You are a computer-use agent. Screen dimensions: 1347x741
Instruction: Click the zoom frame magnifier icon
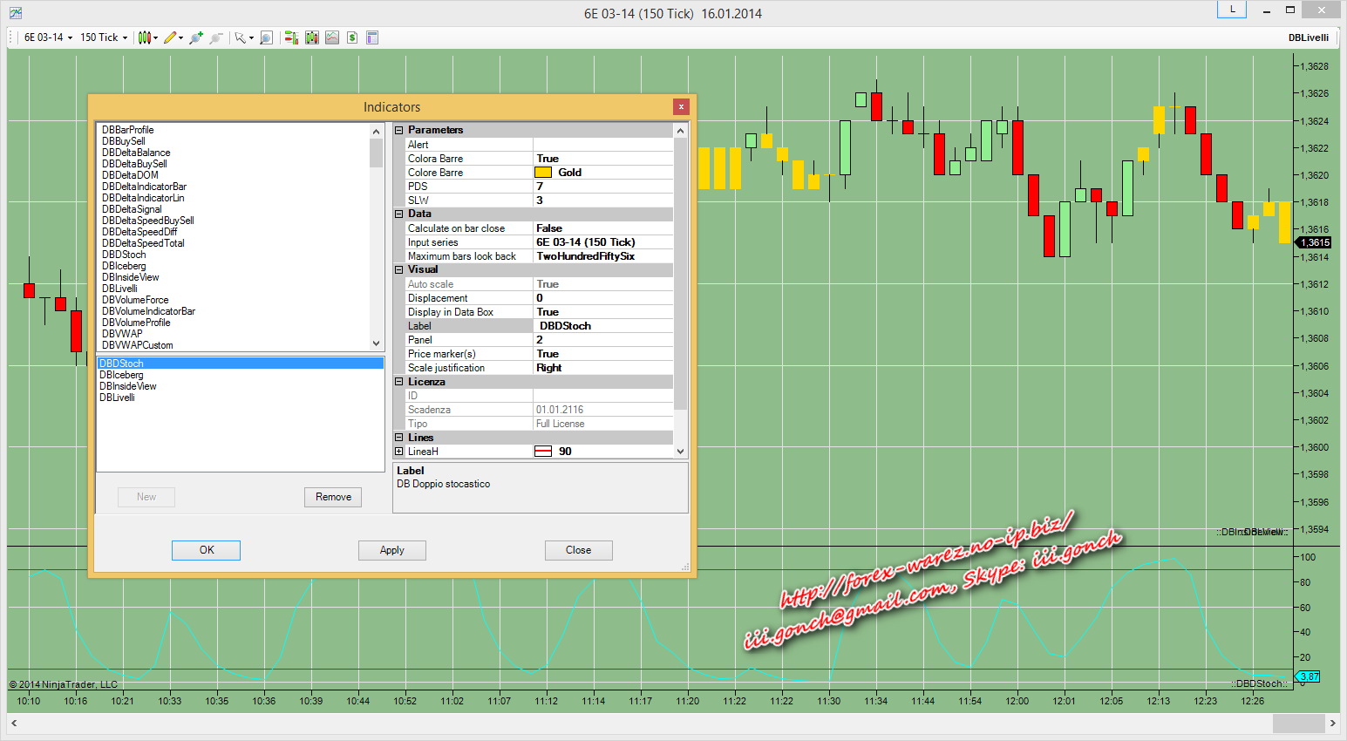click(267, 37)
